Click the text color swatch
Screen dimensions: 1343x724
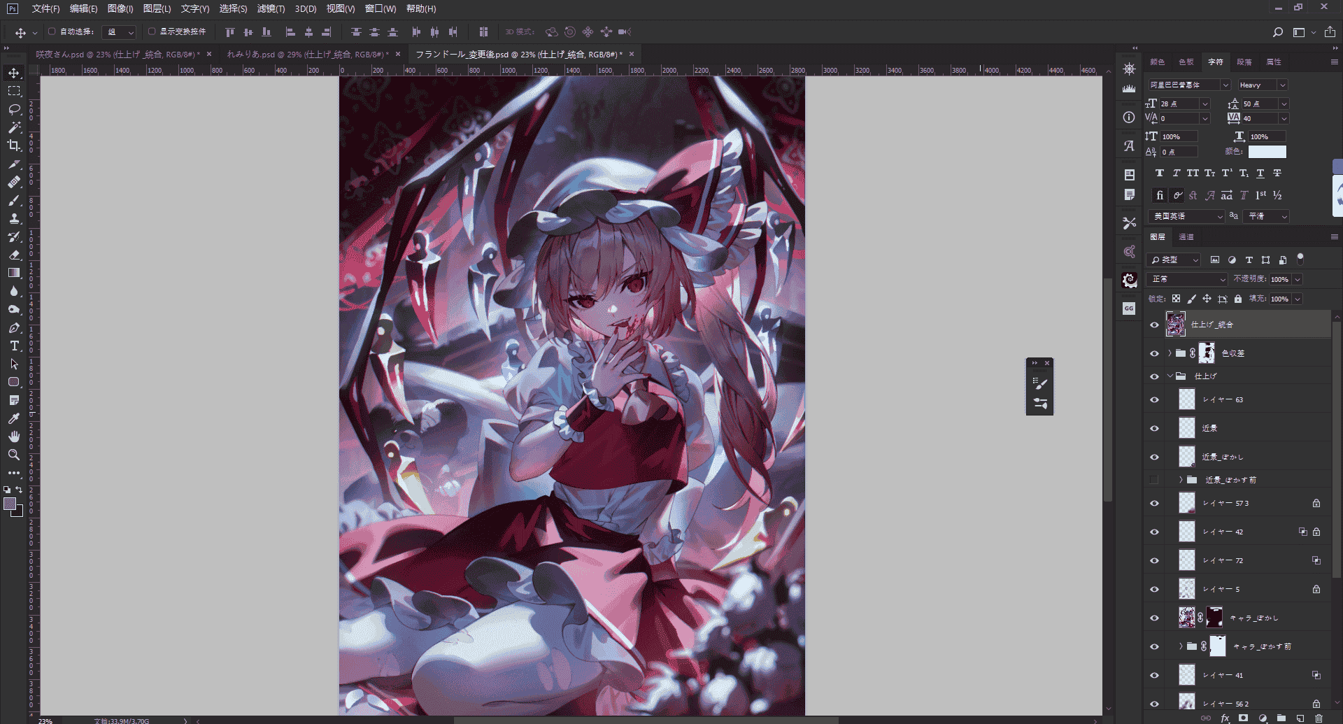[x=1267, y=152]
